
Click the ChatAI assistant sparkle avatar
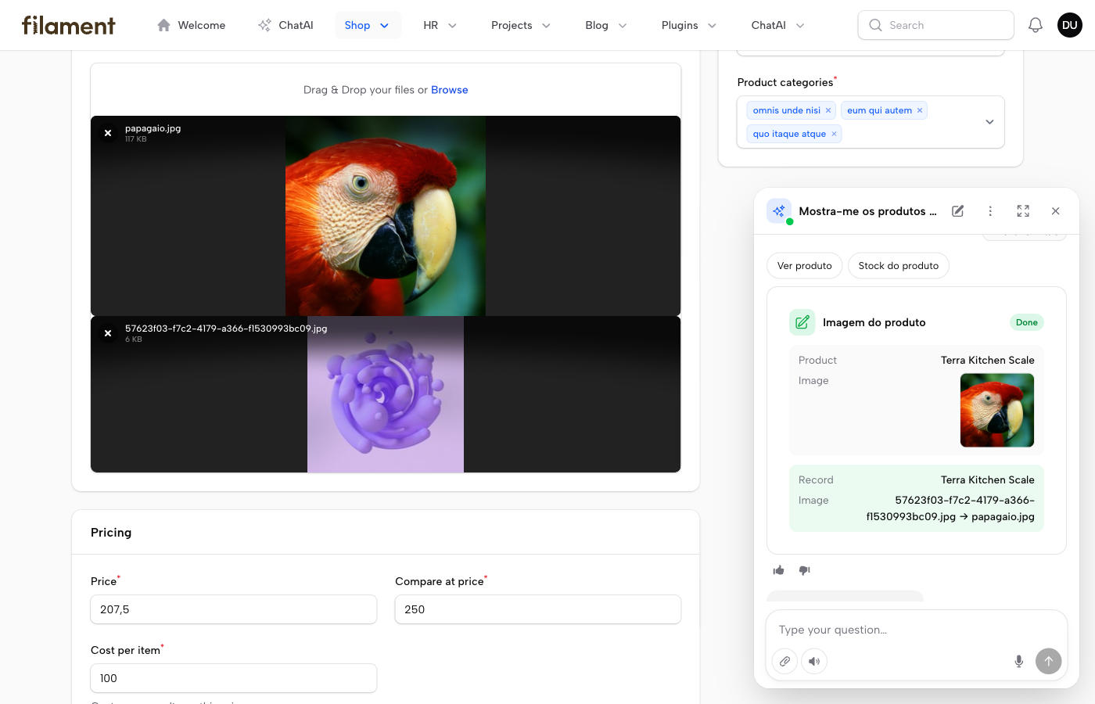[779, 211]
